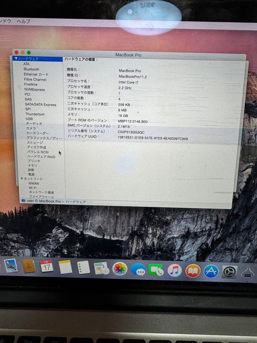Viewport: 257px width, 343px height.
Task: Launch the Notes app from the Dock
Action: [x=65, y=267]
